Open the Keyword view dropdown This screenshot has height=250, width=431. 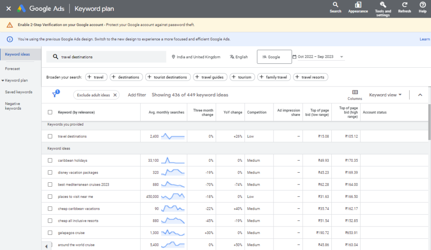(x=385, y=95)
